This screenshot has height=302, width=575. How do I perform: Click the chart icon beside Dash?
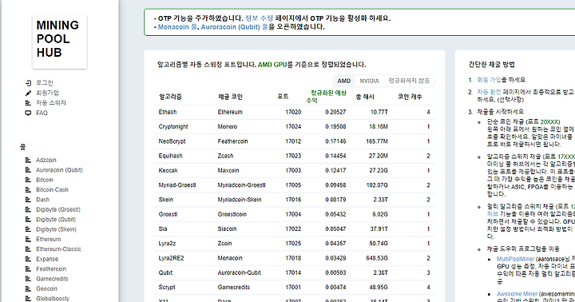tap(28, 200)
